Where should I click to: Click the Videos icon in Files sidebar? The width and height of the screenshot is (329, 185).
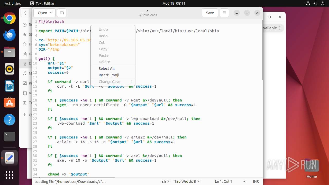point(25,93)
